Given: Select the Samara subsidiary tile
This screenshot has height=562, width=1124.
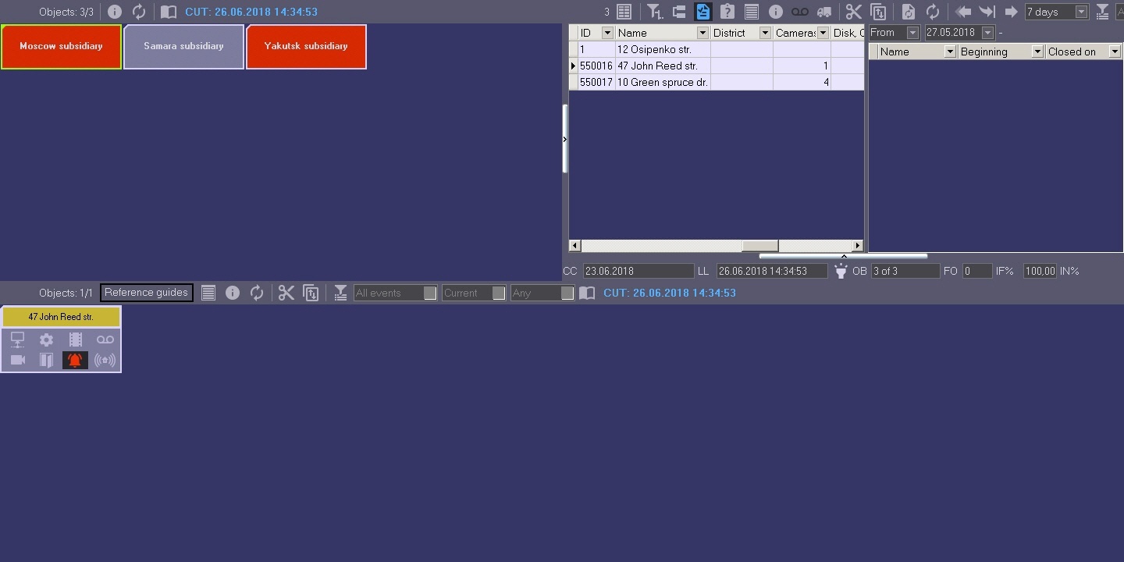Looking at the screenshot, I should [184, 47].
